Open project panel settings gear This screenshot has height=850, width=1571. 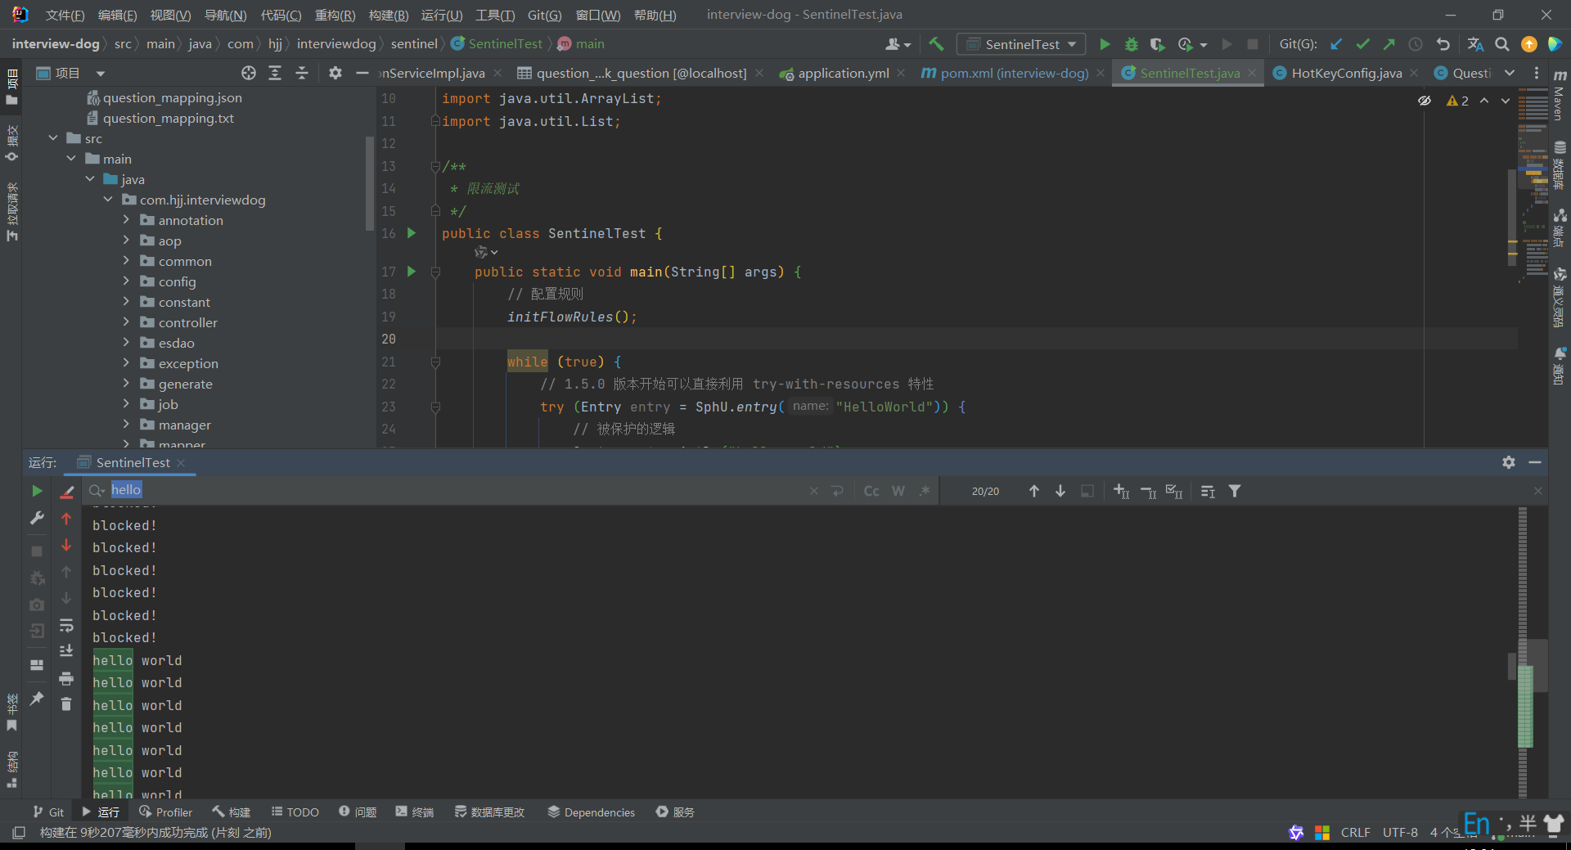(x=335, y=73)
